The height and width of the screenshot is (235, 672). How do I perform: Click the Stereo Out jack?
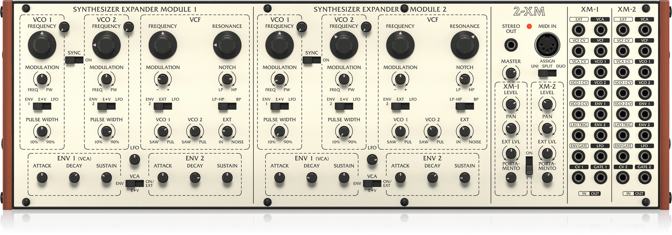pyautogui.click(x=511, y=44)
